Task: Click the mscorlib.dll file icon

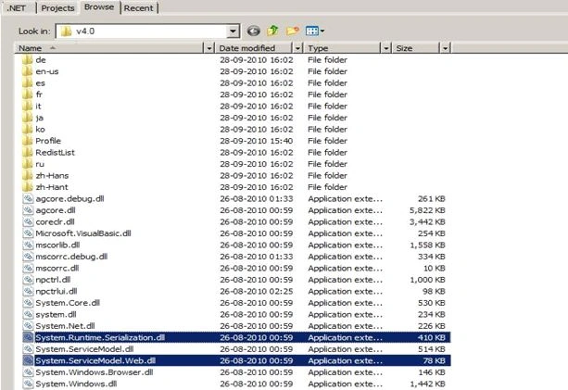Action: point(28,245)
